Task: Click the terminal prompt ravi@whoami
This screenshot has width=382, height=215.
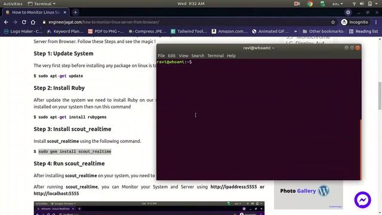Action: [x=174, y=62]
